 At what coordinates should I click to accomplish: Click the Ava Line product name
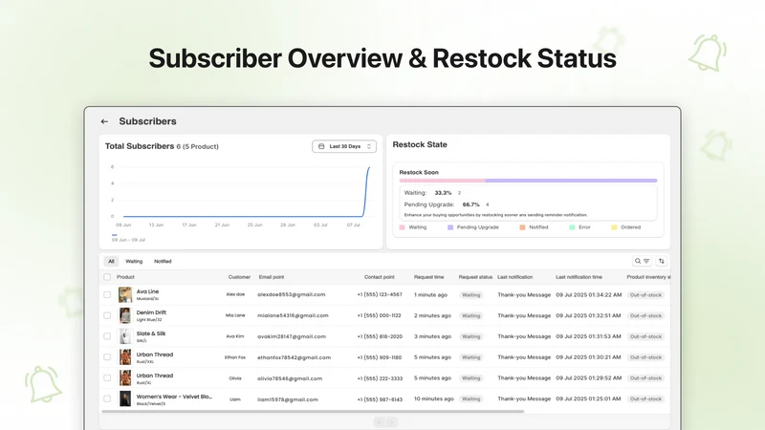(147, 291)
